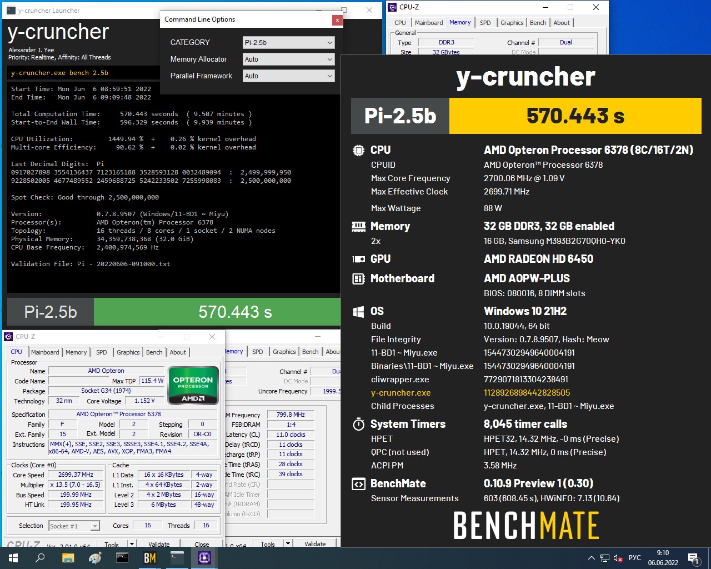Click the title bar icon of Opteron CPU-Z window
The image size is (711, 569).
click(x=8, y=337)
